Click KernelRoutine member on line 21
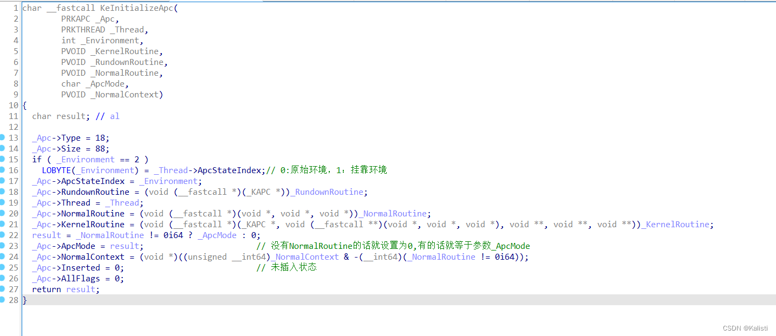 [x=93, y=225]
